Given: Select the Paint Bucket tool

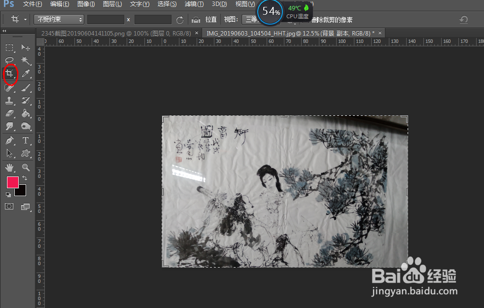Looking at the screenshot, I should click(x=26, y=113).
